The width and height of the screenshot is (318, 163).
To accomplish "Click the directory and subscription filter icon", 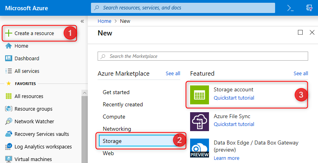I will pyautogui.click(x=309, y=8).
